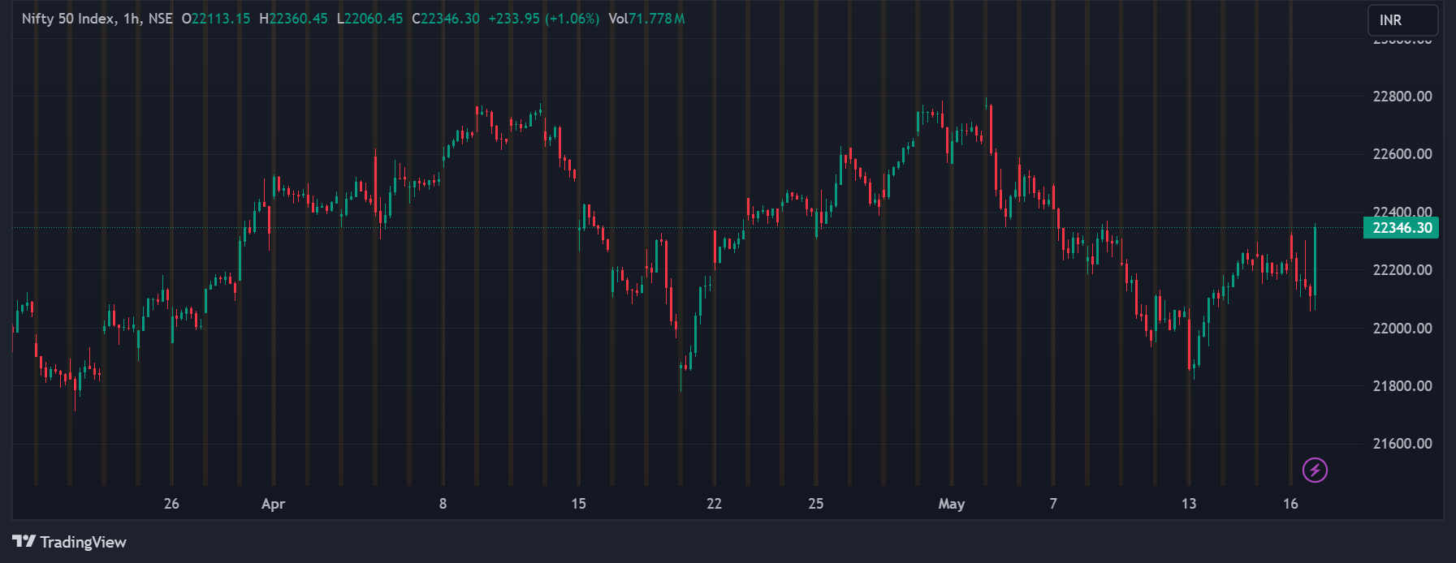Click the open value O22113.15
The width and height of the screenshot is (1456, 563).
216,19
